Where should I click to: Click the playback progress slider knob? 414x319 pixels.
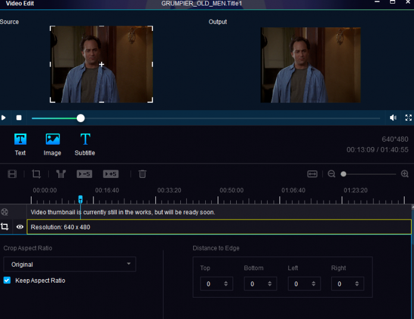(x=80, y=118)
